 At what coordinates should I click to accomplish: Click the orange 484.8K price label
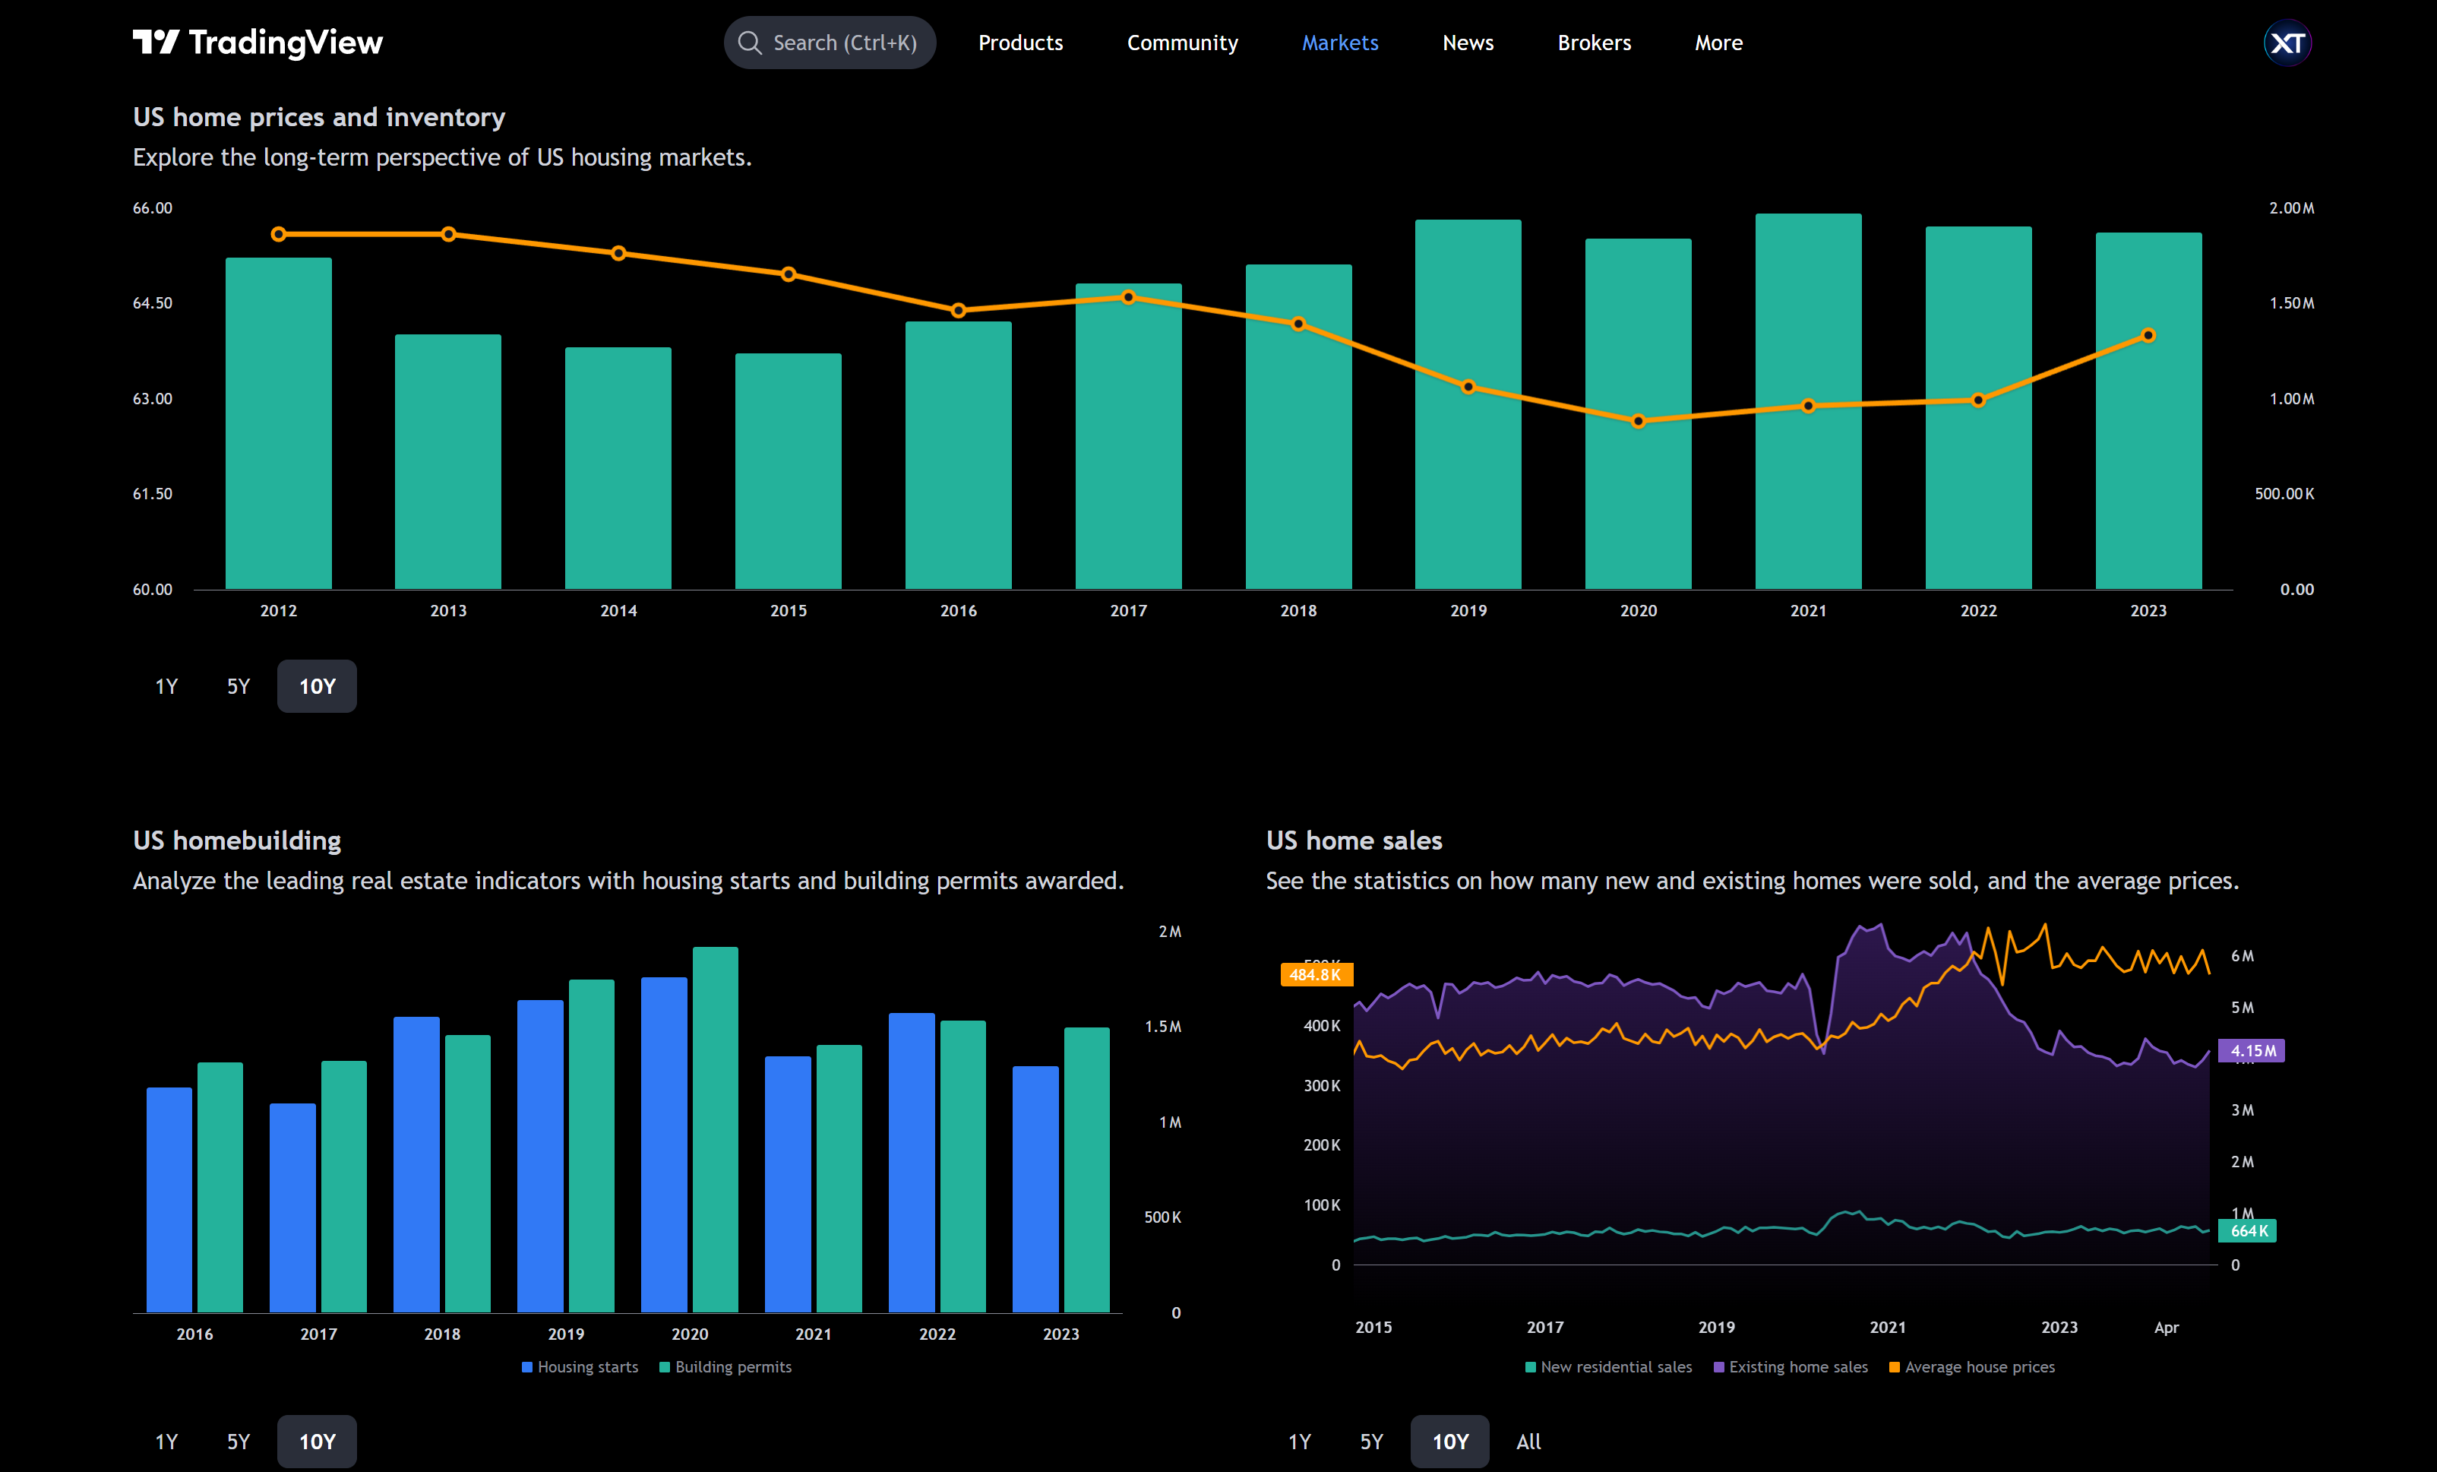tap(1316, 974)
